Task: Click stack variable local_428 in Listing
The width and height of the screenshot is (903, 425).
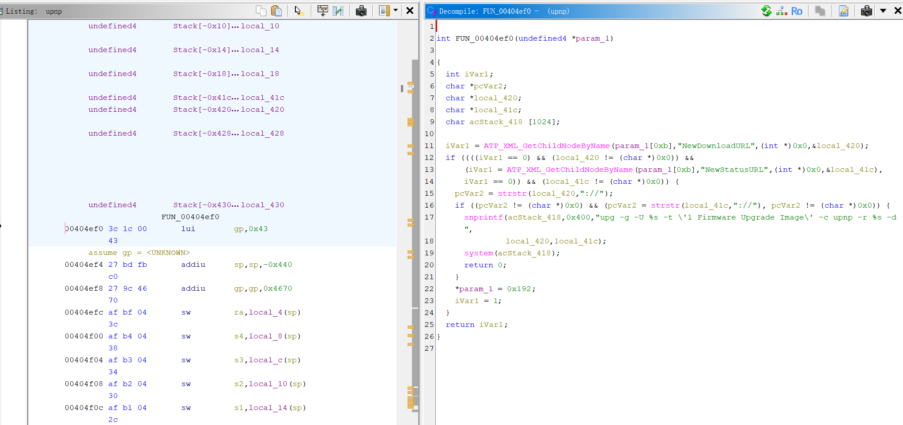Action: (263, 133)
